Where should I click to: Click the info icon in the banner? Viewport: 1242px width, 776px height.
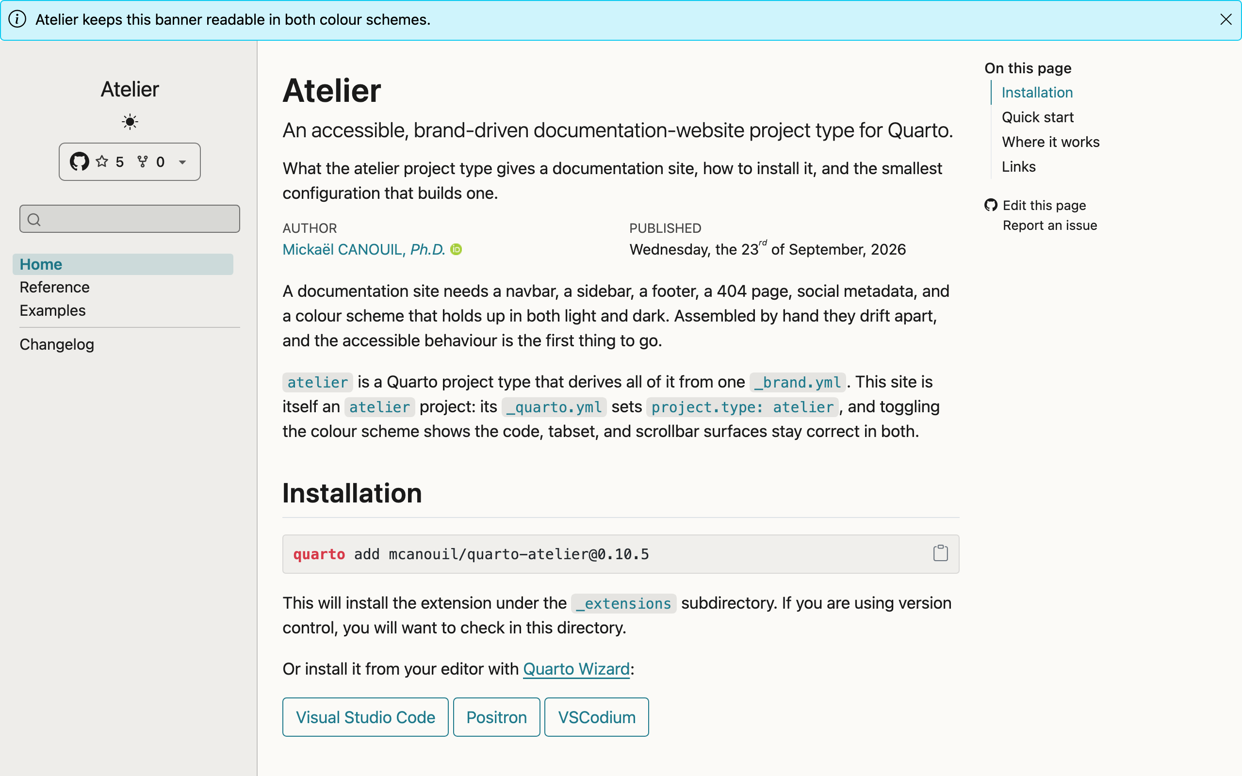(x=17, y=19)
